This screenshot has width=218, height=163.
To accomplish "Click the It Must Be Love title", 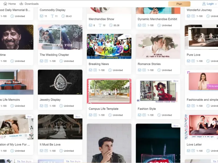I will pyautogui.click(x=50, y=145).
